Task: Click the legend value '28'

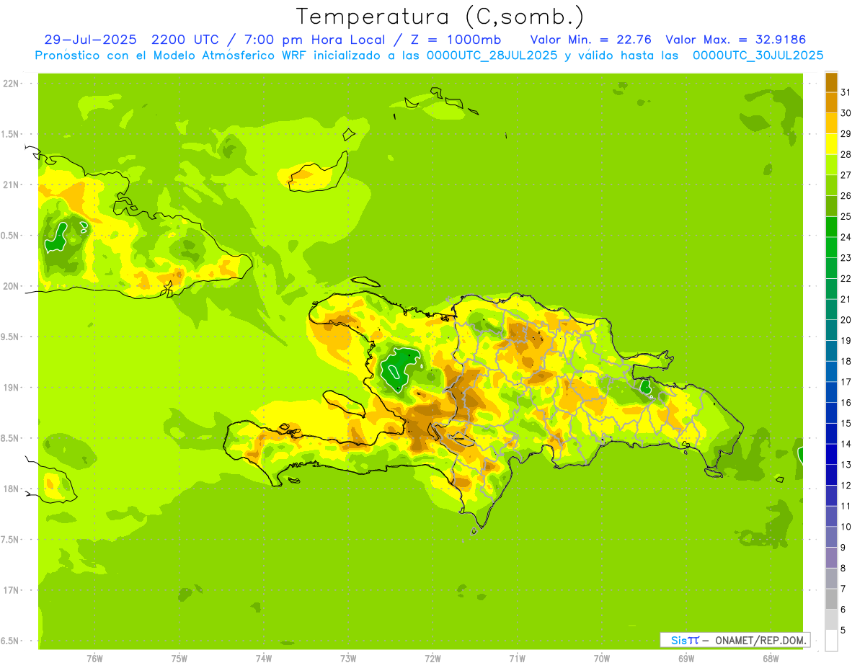Action: tap(846, 154)
